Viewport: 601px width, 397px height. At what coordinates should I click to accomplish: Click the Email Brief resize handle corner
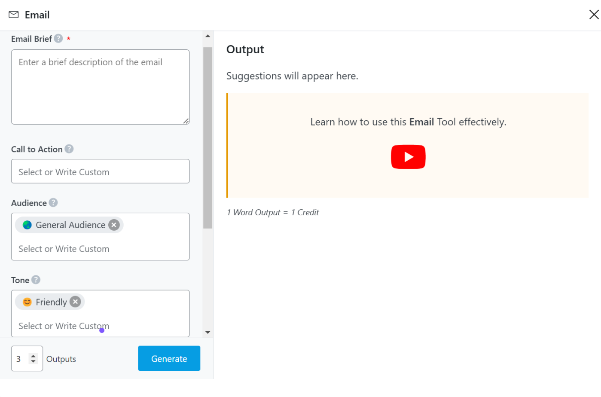coord(186,121)
